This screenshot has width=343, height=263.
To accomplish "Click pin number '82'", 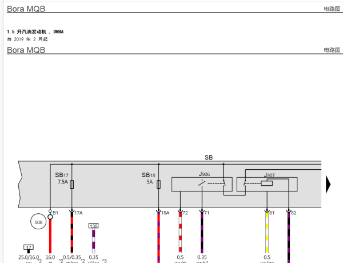I will coord(294,213).
